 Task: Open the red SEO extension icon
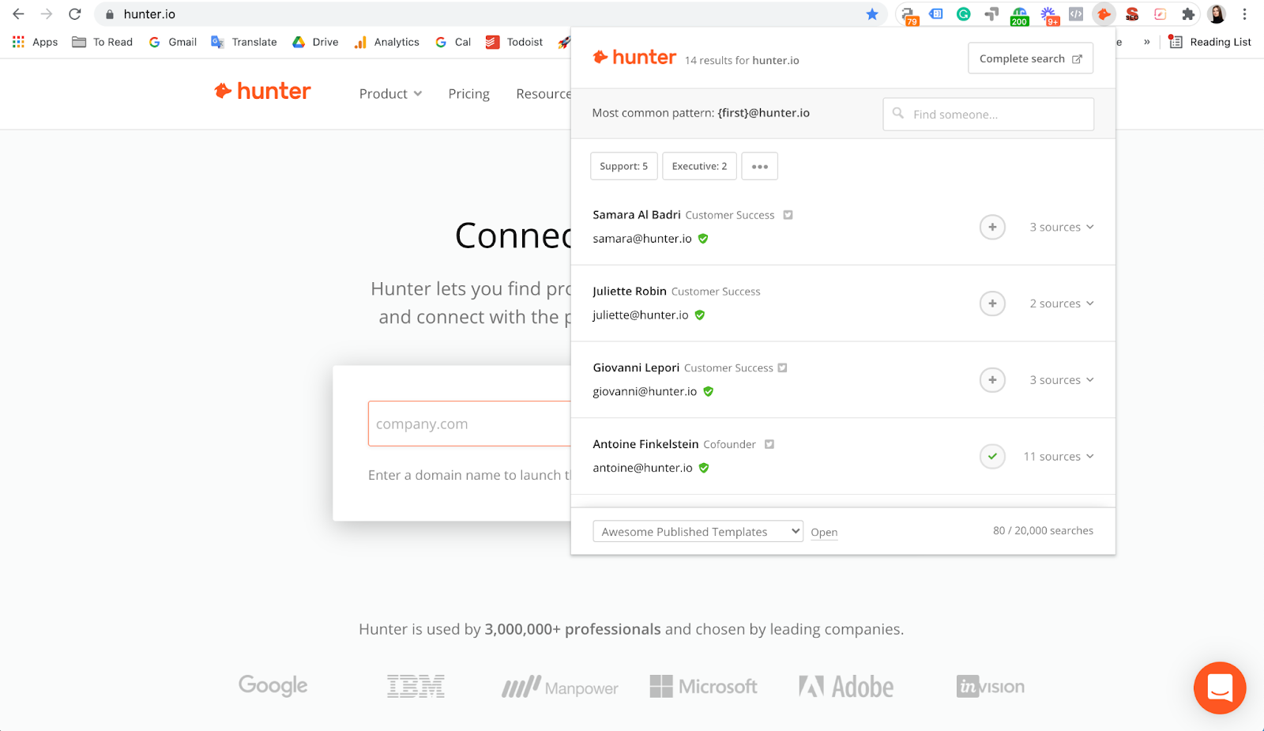click(x=1132, y=14)
